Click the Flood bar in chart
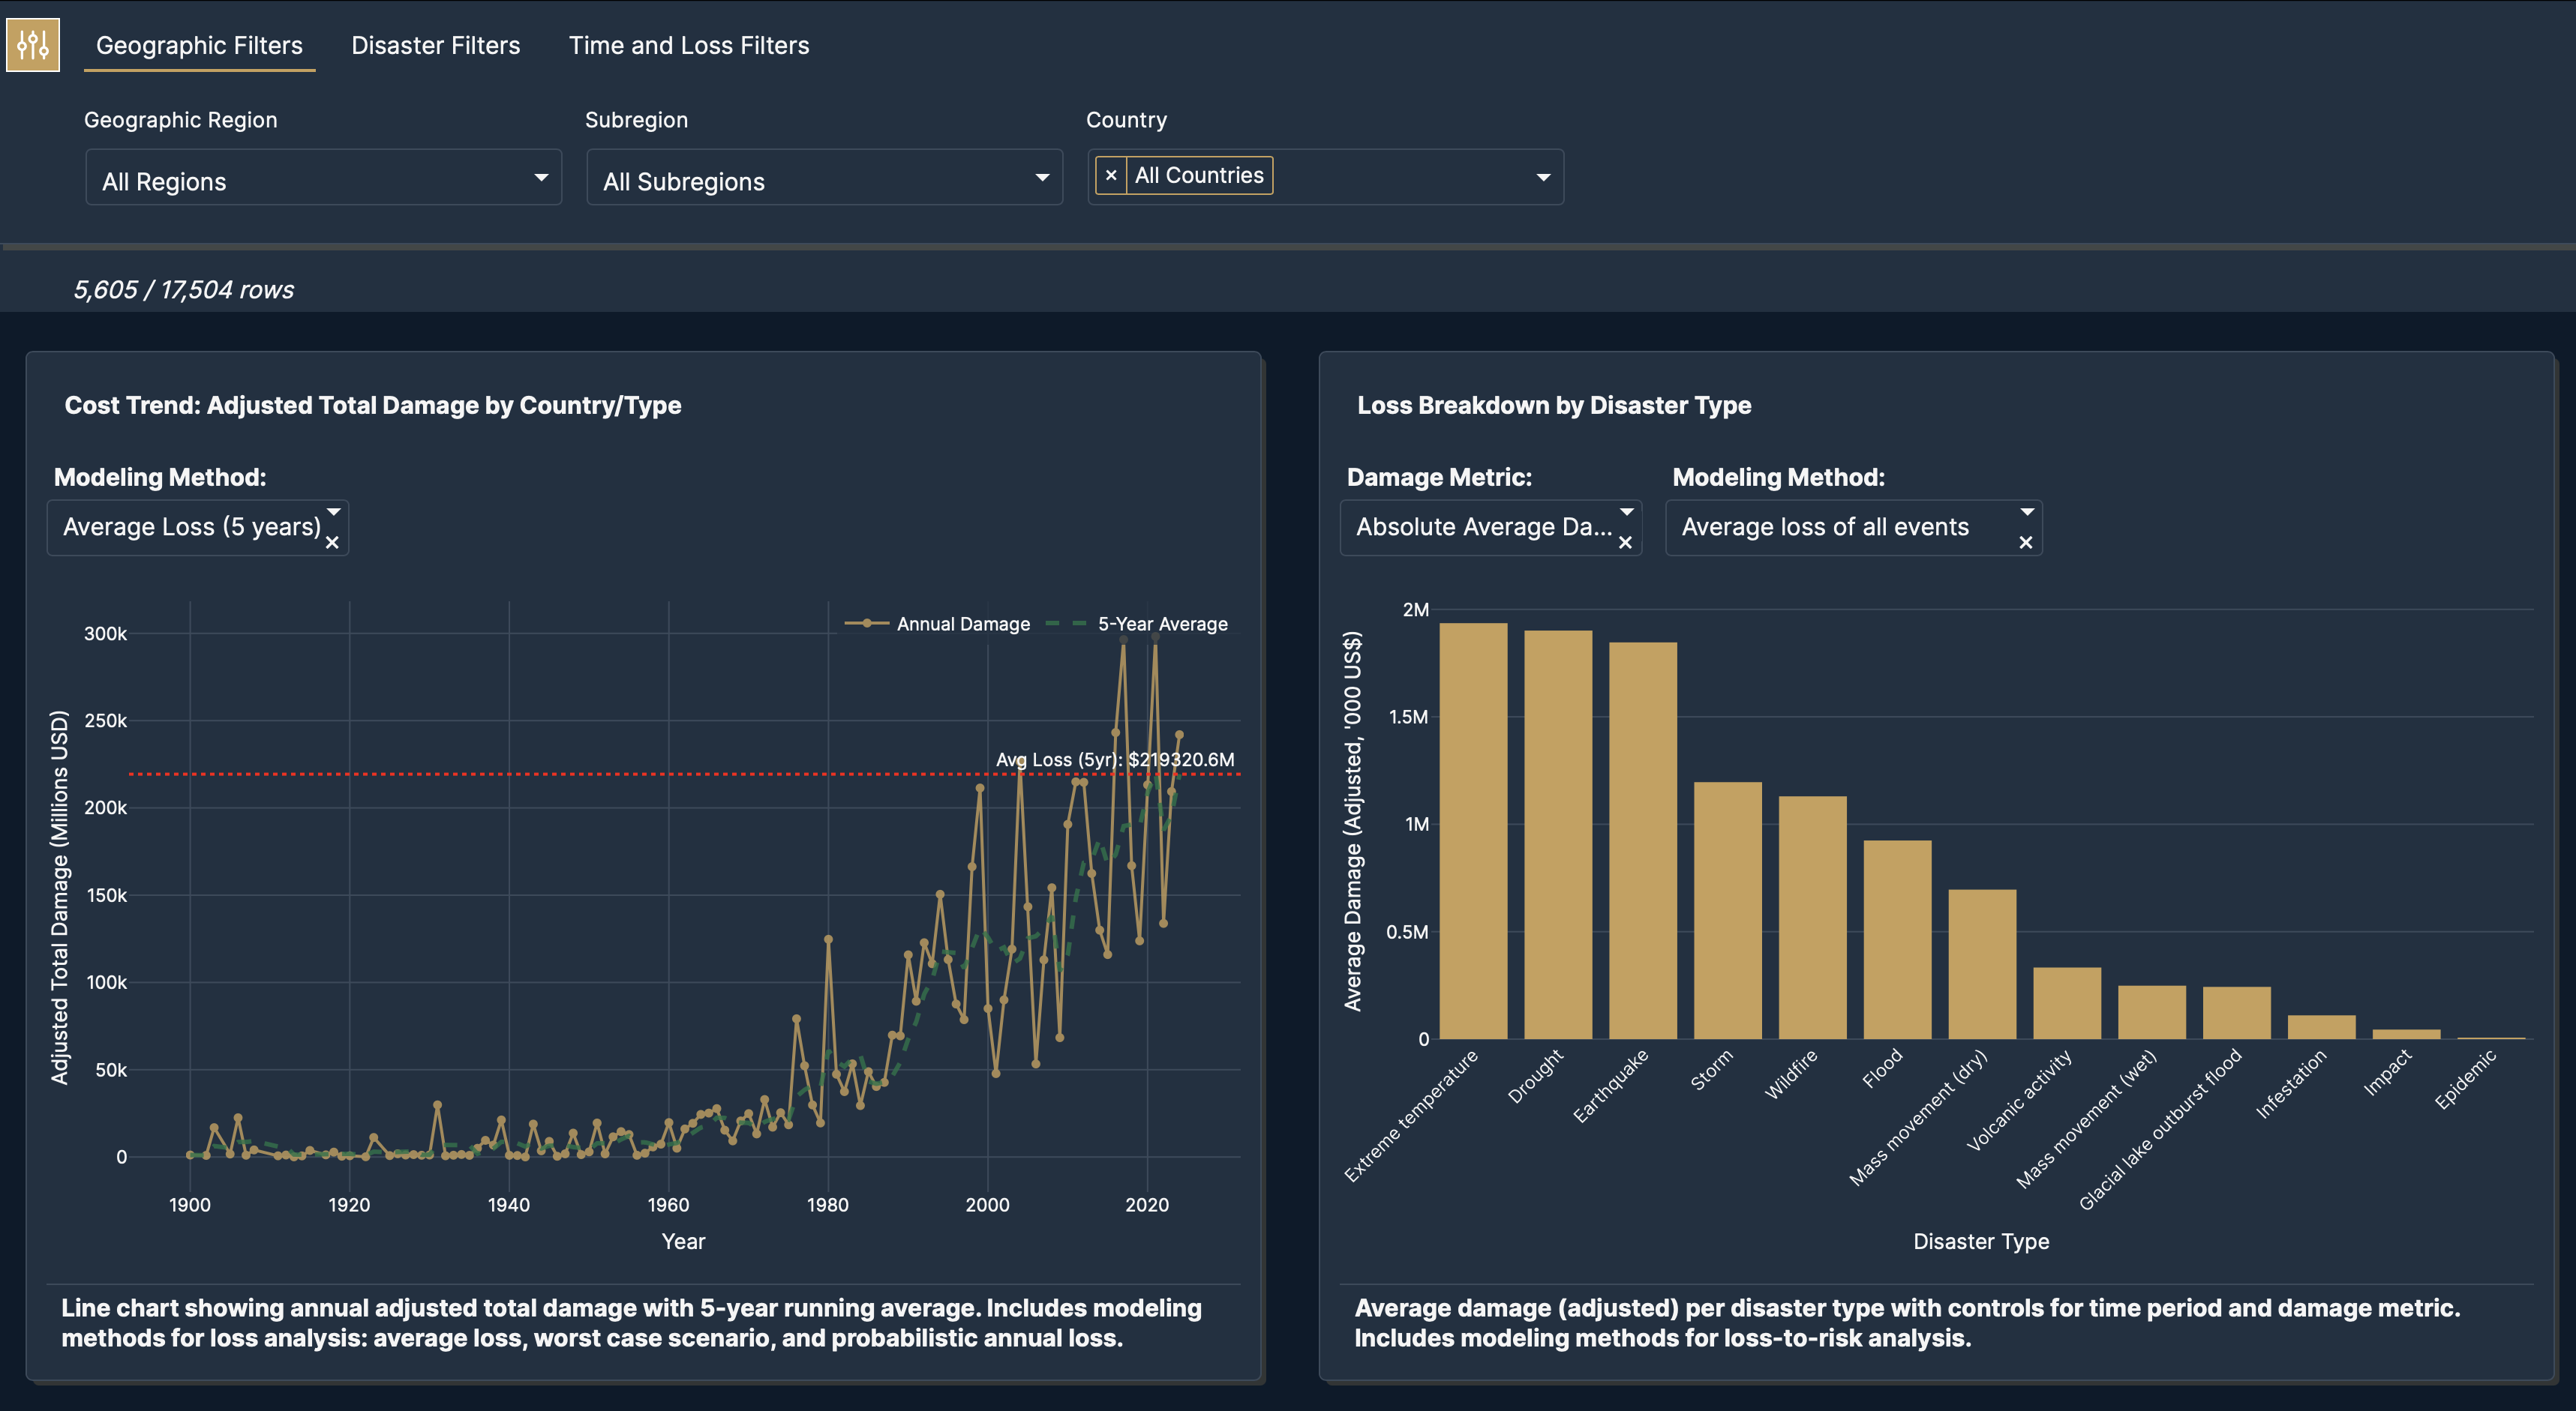2576x1411 pixels. [1897, 939]
